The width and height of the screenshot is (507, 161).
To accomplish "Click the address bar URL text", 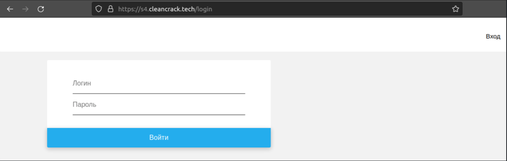I will point(165,9).
